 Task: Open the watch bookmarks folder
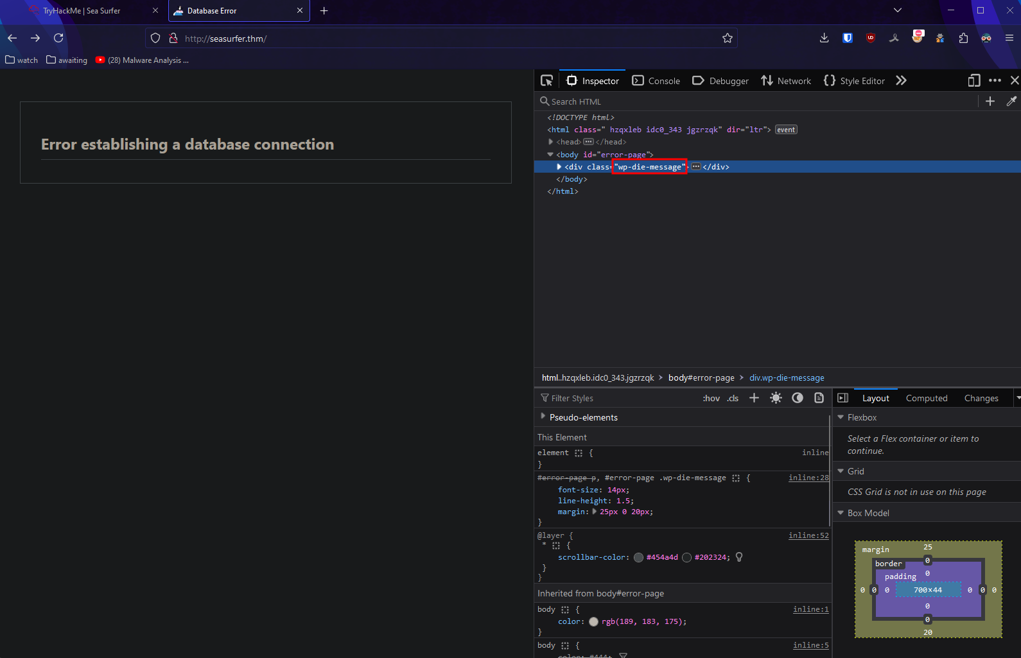(22, 60)
